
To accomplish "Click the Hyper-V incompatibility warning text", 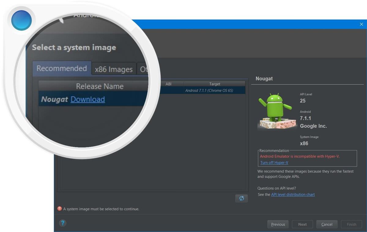I will pos(300,156).
